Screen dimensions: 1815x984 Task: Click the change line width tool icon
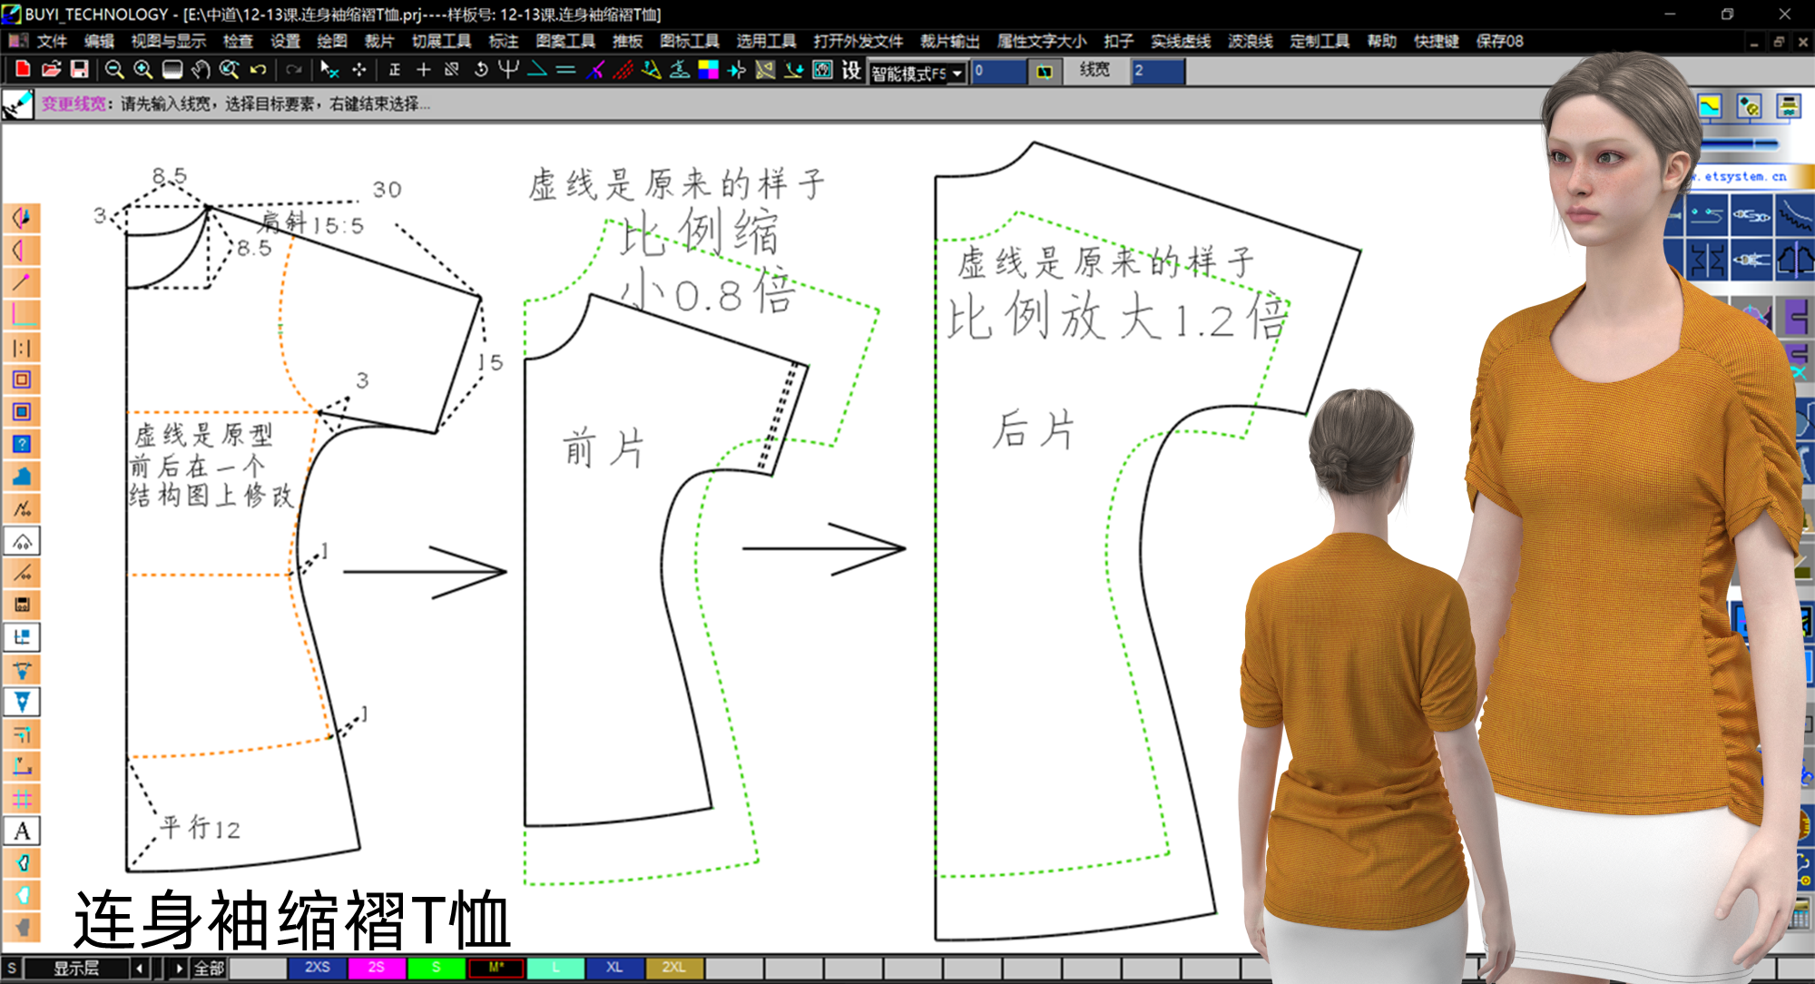[x=17, y=104]
